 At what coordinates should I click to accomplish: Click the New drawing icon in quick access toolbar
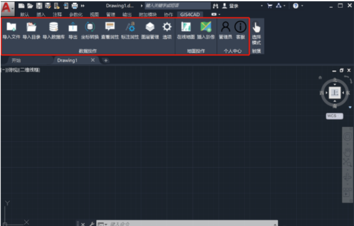coord(21,6)
